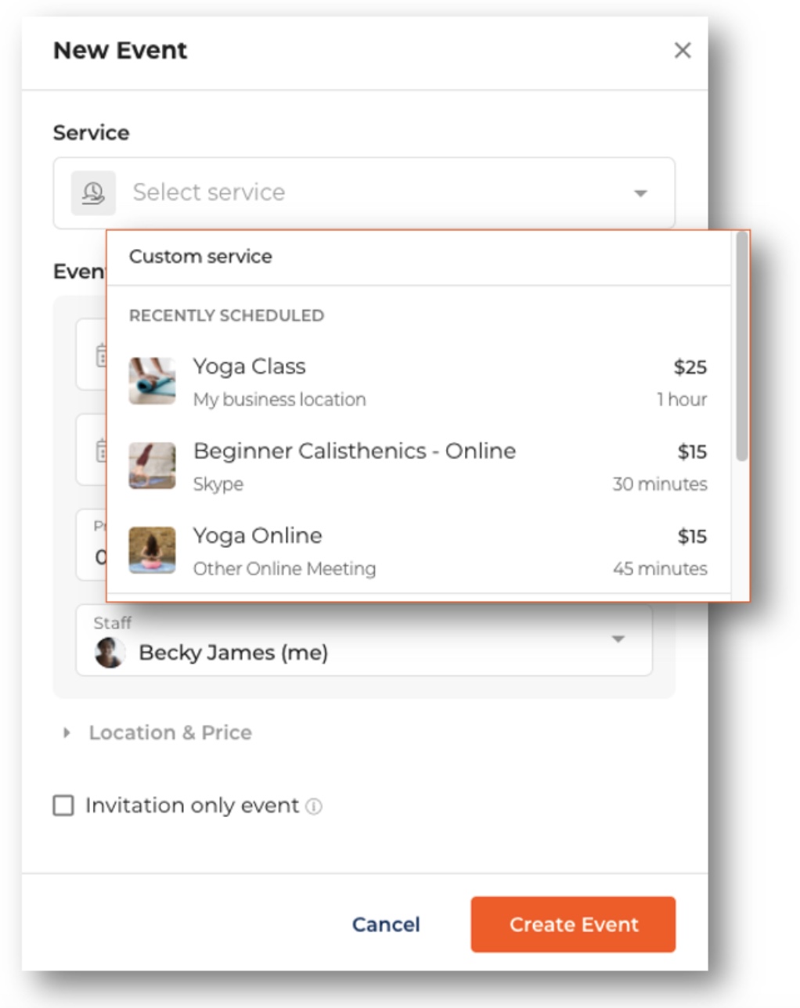Image resolution: width=800 pixels, height=1008 pixels.
Task: Open the Select service dropdown arrow
Action: [640, 193]
